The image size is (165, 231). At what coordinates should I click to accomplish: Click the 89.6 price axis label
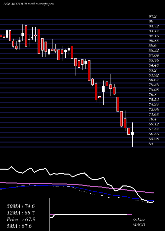point(152,46)
